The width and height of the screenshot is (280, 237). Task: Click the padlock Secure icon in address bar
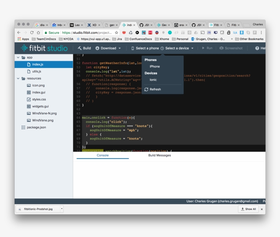coord(46,32)
